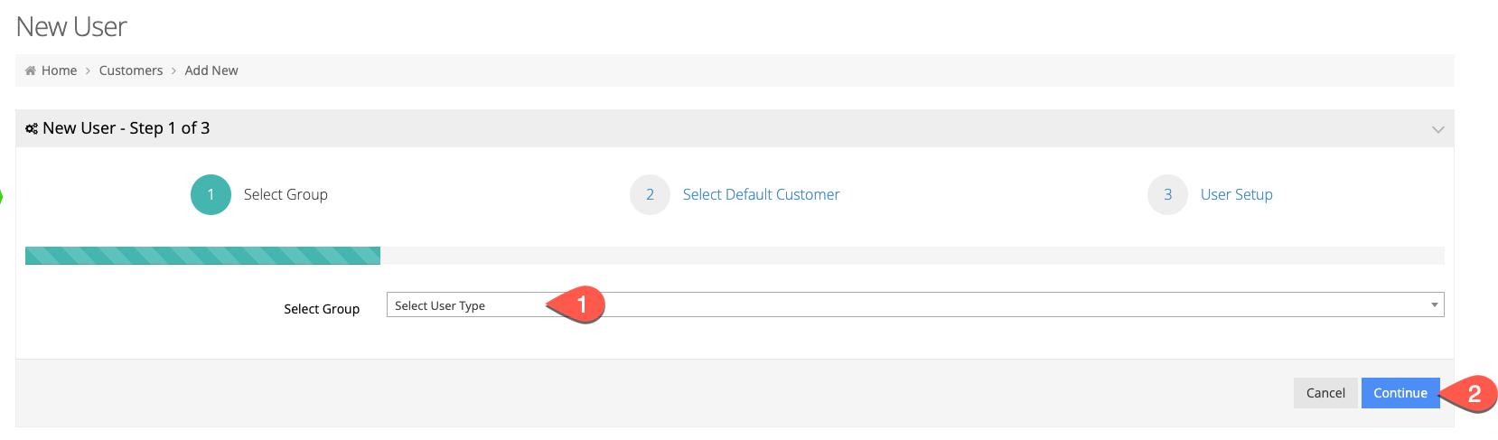This screenshot has width=1498, height=440.
Task: Collapse the New User panel chevron
Action: click(x=1437, y=129)
